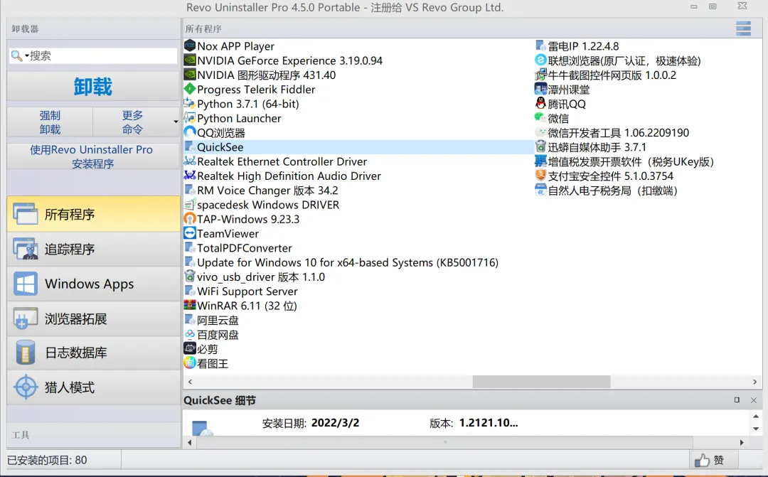Click the 迅蟒自媒体助手 icon
Image resolution: width=768 pixels, height=477 pixels.
click(x=540, y=146)
